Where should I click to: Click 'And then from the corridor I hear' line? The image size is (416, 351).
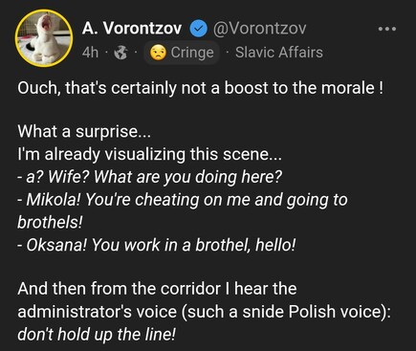(157, 289)
